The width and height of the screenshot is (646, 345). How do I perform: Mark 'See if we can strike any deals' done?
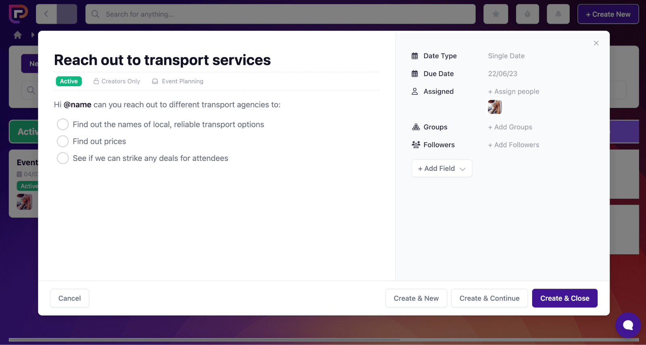(x=63, y=158)
